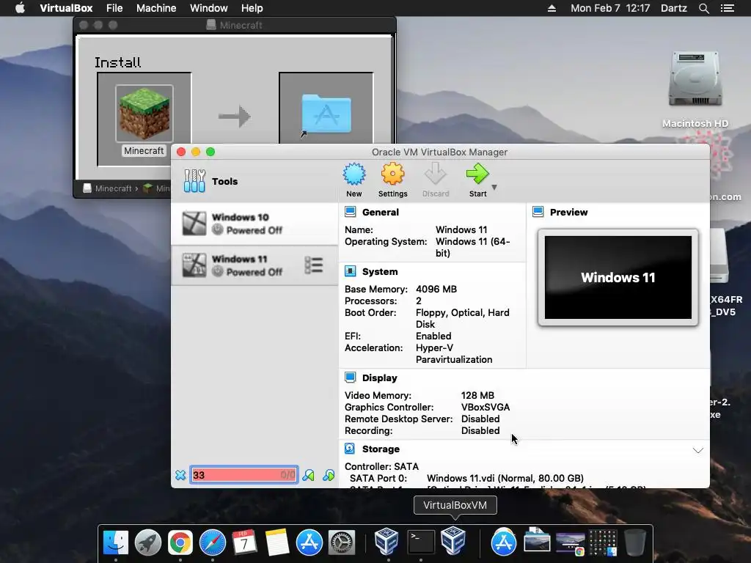Open the Machine menu
This screenshot has height=563, width=751.
[156, 8]
